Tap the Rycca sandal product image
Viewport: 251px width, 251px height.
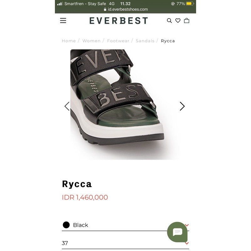click(125, 104)
